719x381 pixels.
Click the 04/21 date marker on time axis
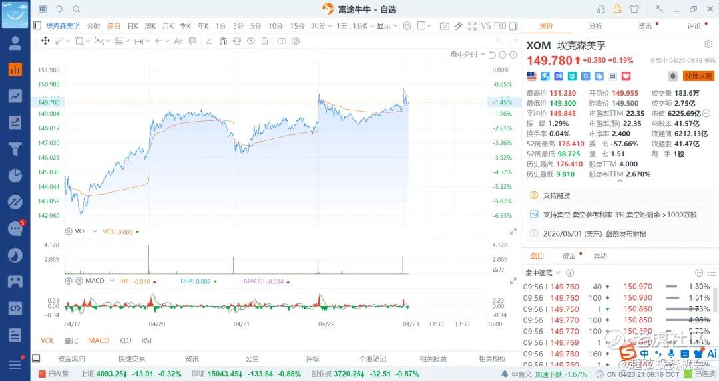(x=242, y=324)
